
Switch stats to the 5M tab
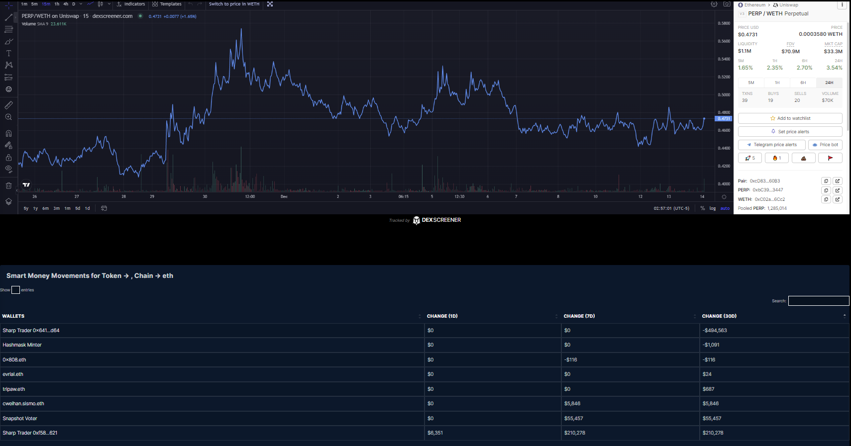tap(751, 83)
